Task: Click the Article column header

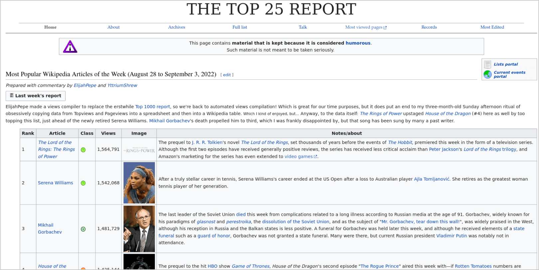Action: [x=57, y=133]
